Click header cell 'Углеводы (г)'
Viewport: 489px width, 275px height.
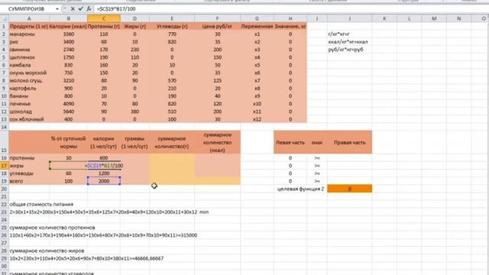click(172, 27)
